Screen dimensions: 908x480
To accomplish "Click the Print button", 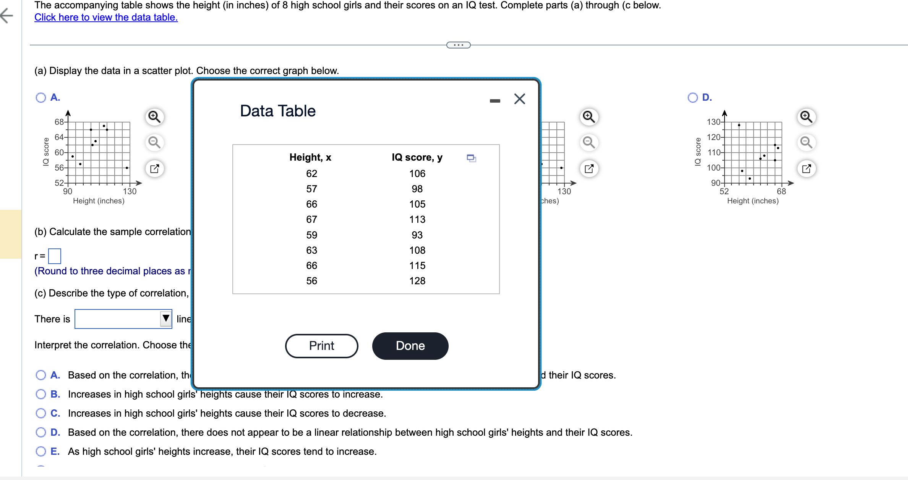I will tap(321, 346).
